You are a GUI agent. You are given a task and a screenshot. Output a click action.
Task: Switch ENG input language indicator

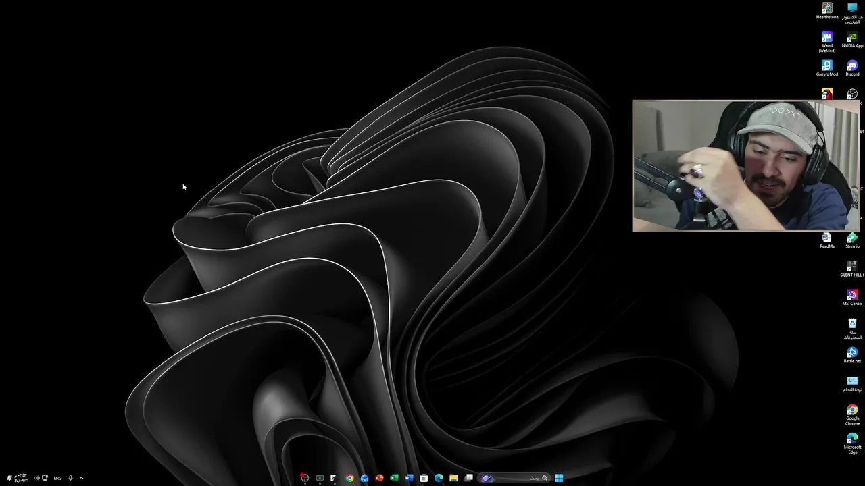[57, 478]
